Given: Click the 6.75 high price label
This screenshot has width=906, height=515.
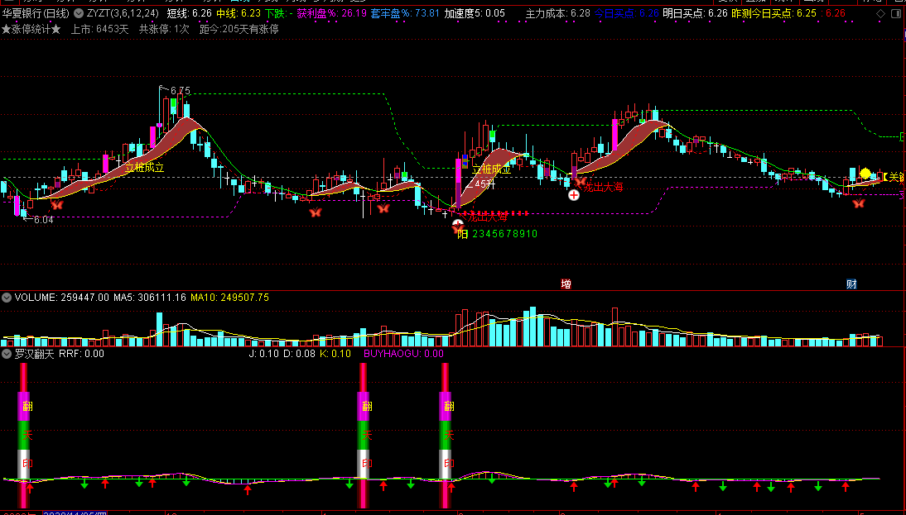Looking at the screenshot, I should (181, 91).
